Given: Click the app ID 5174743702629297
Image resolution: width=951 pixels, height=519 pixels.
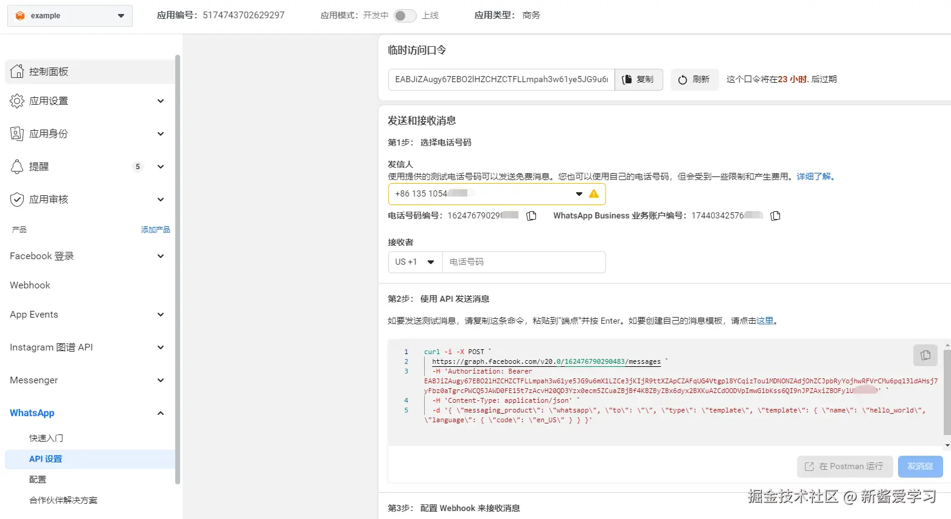Looking at the screenshot, I should point(243,15).
